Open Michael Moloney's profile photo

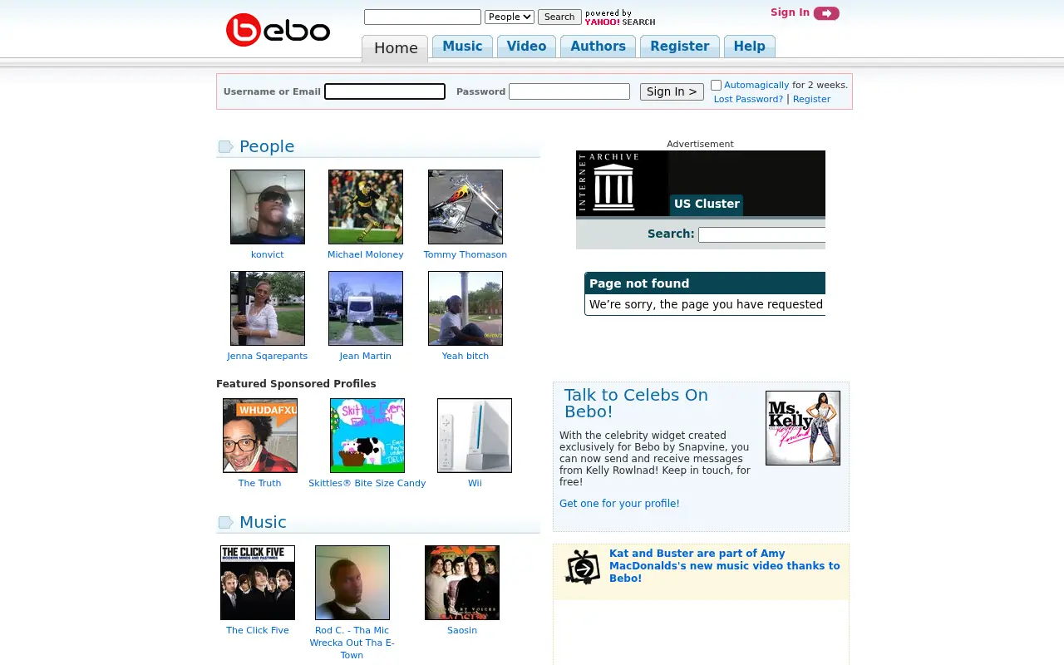(366, 207)
